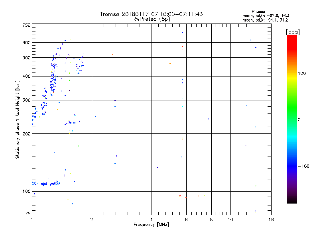
Task: Click the y-axis label "100"
Action: (x=26, y=191)
